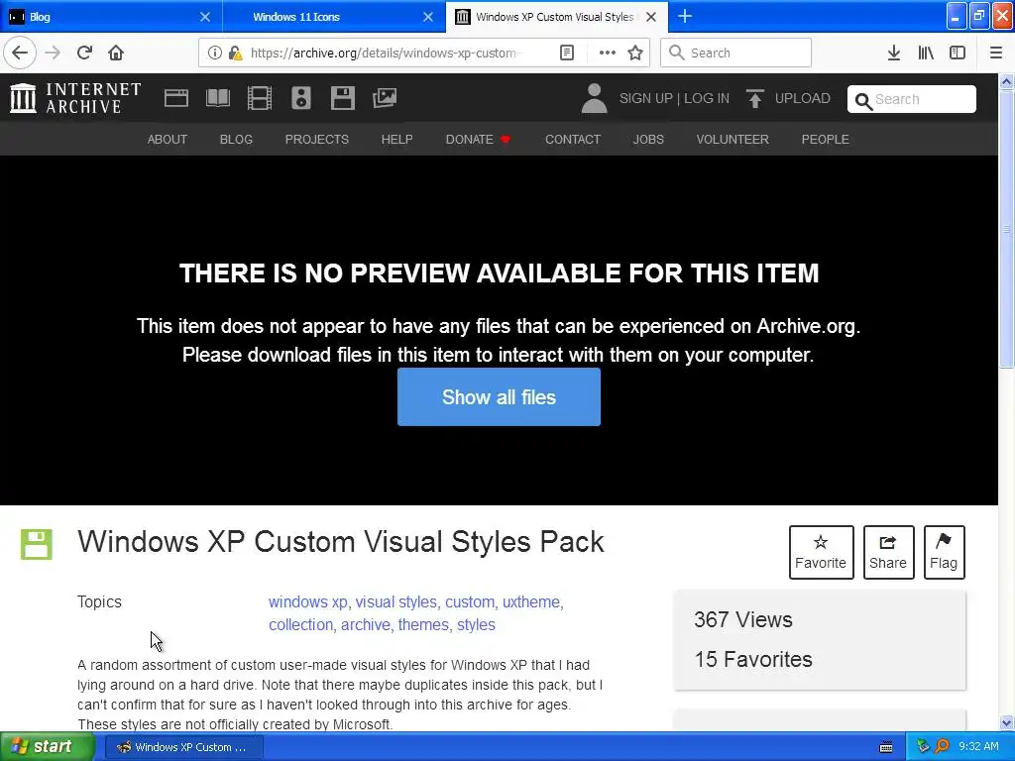Open the 'collection' topic link
Image resolution: width=1015 pixels, height=761 pixels.
click(x=300, y=624)
